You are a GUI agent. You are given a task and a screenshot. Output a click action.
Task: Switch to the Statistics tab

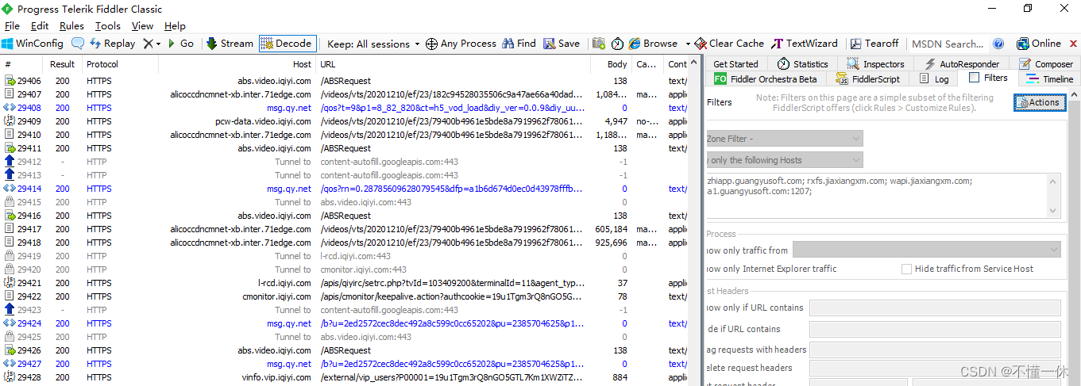click(802, 64)
